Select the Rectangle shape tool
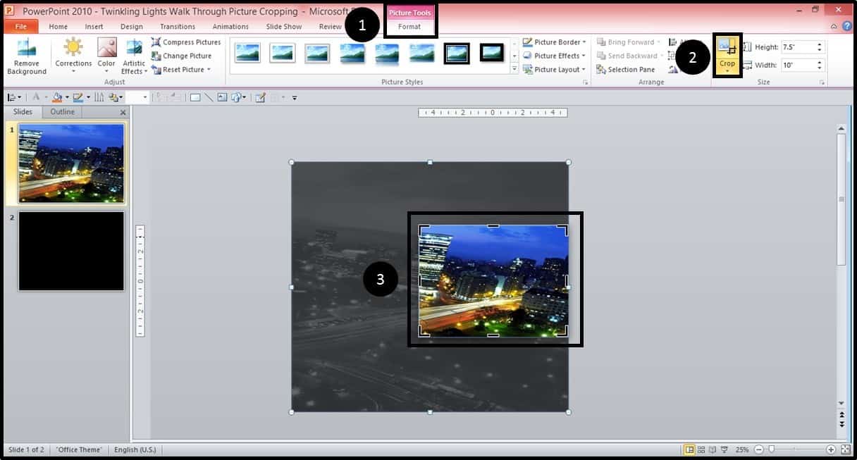Image resolution: width=857 pixels, height=460 pixels. 195,97
